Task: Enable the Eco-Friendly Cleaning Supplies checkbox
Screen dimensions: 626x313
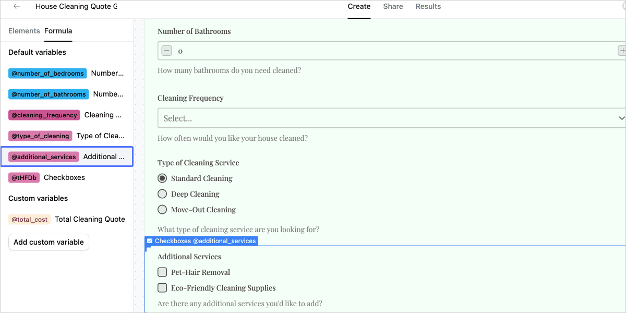Action: coord(162,288)
